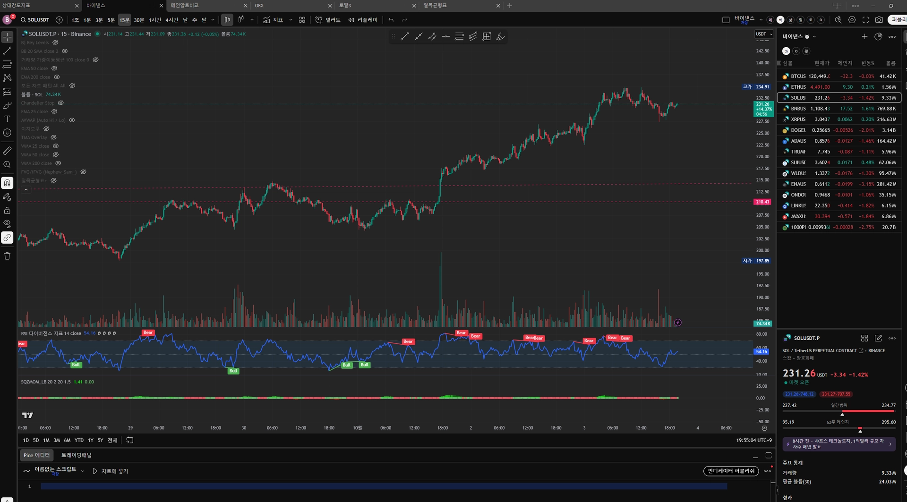The height and width of the screenshot is (502, 907).
Task: Show the BJ Key Levels indicator
Action: (55, 43)
